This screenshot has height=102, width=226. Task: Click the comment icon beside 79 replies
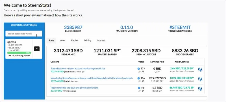click(x=139, y=72)
